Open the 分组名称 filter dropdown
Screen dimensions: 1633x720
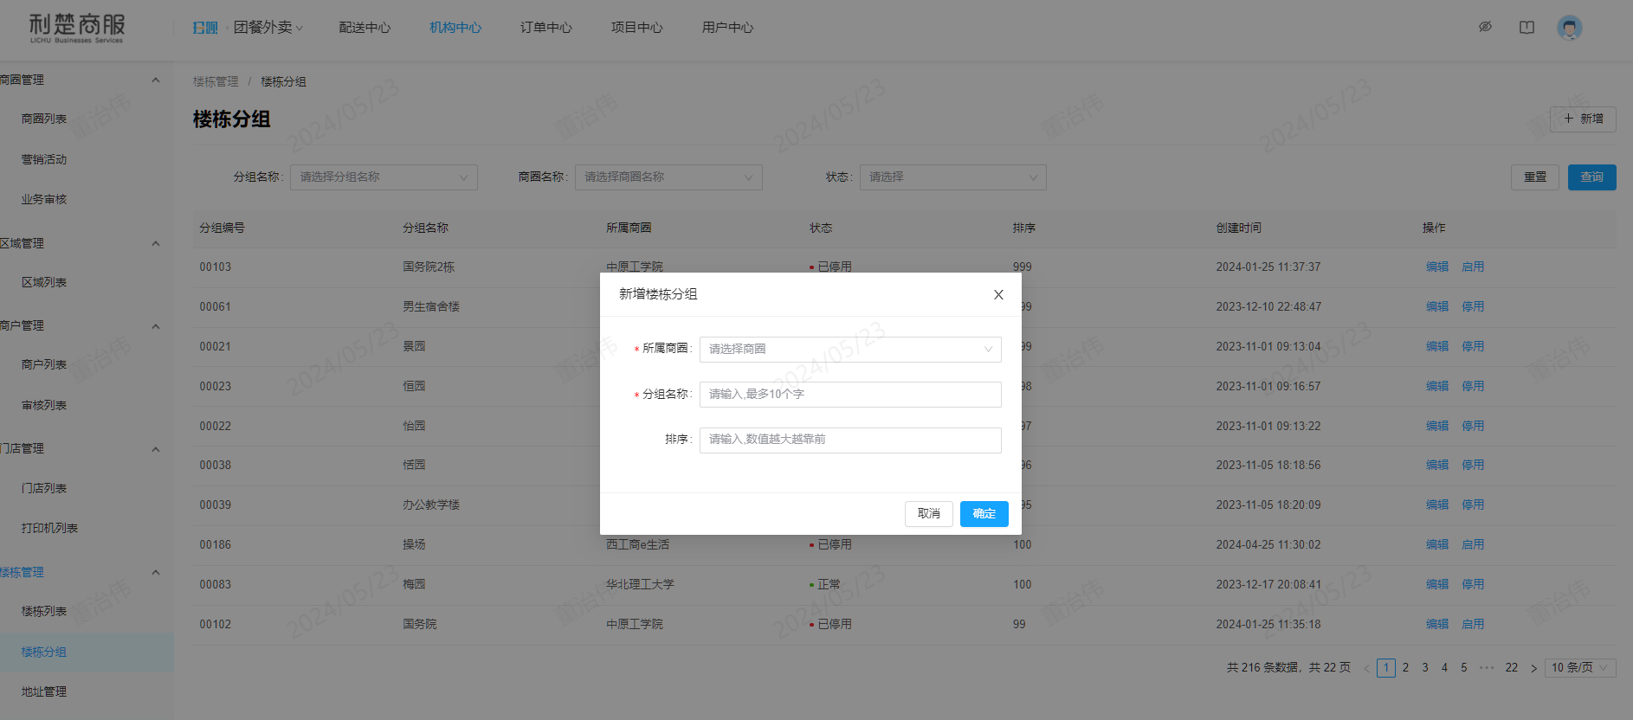click(384, 177)
